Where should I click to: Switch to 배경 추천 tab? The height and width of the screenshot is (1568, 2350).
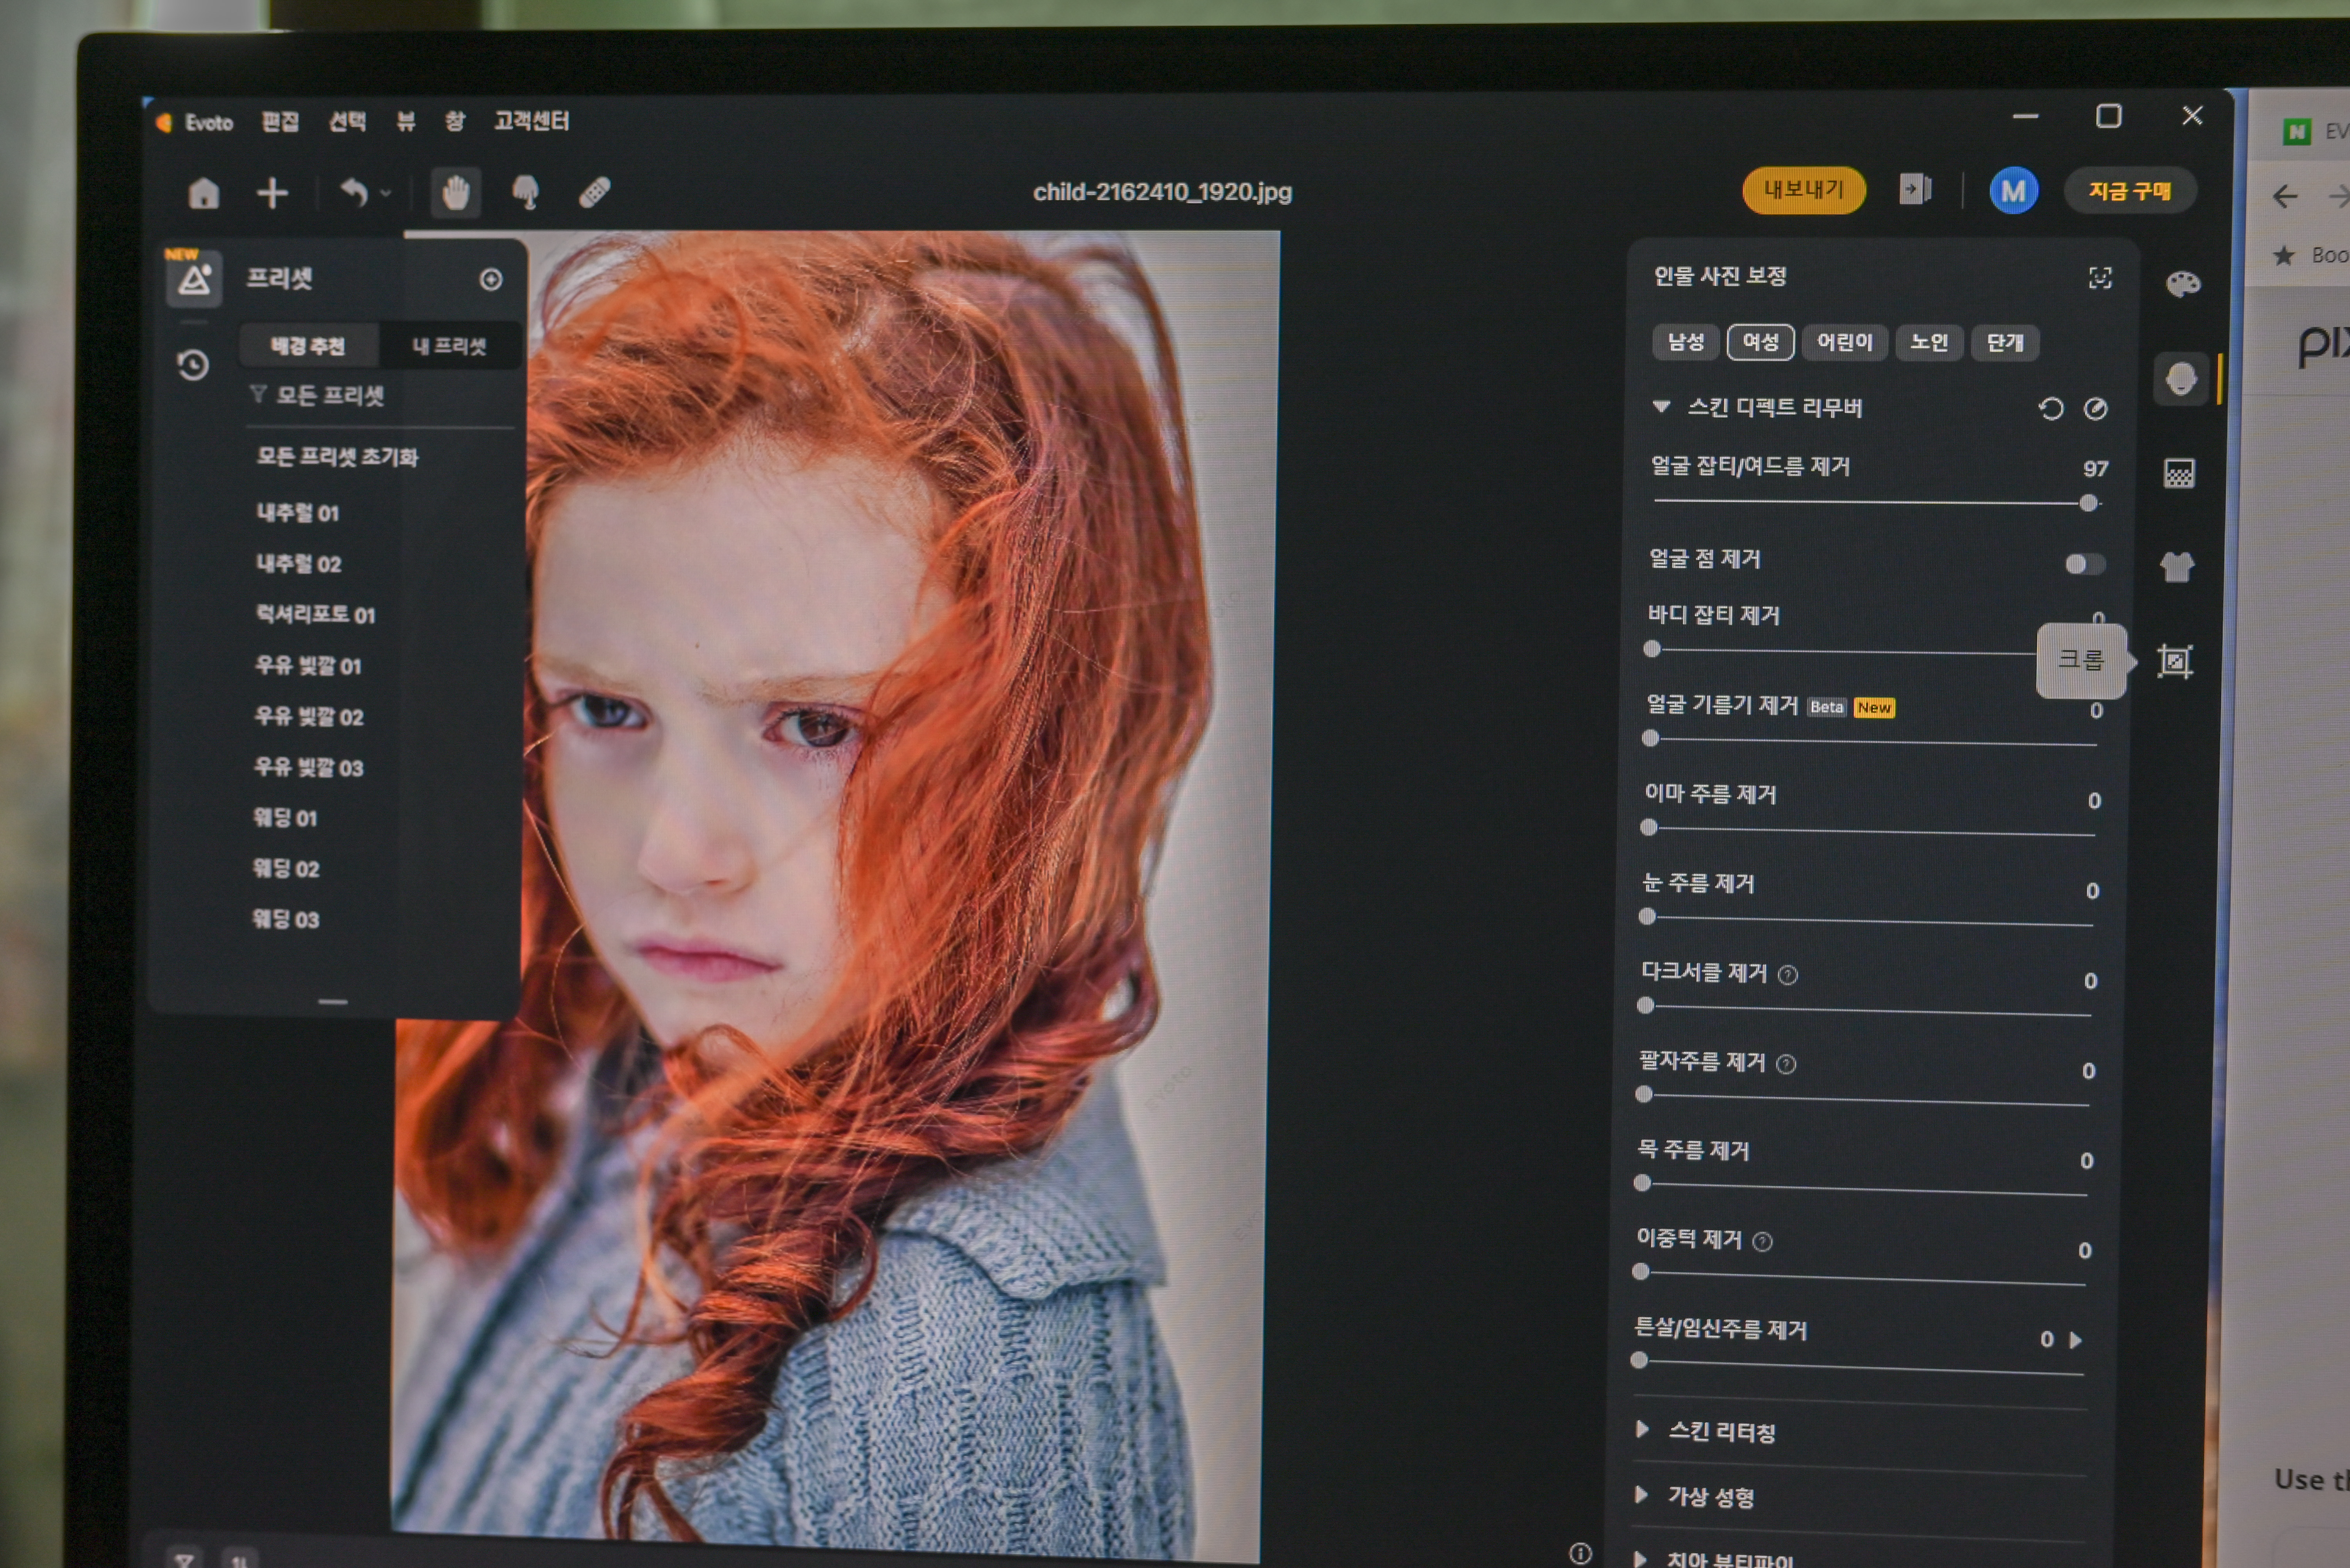[x=308, y=346]
